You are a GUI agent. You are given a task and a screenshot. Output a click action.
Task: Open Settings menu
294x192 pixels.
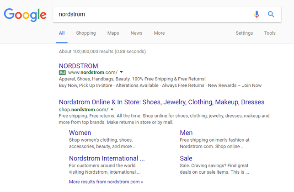(x=244, y=33)
